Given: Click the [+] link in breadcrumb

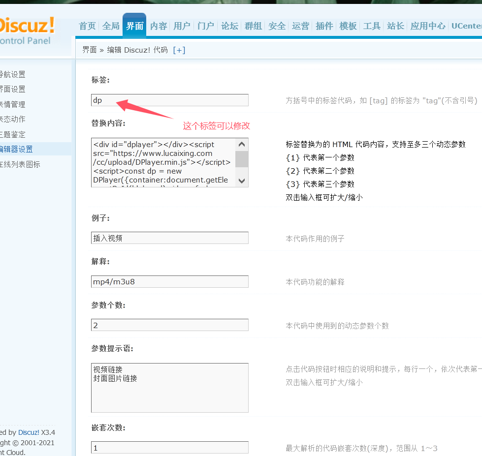Looking at the screenshot, I should [x=179, y=50].
